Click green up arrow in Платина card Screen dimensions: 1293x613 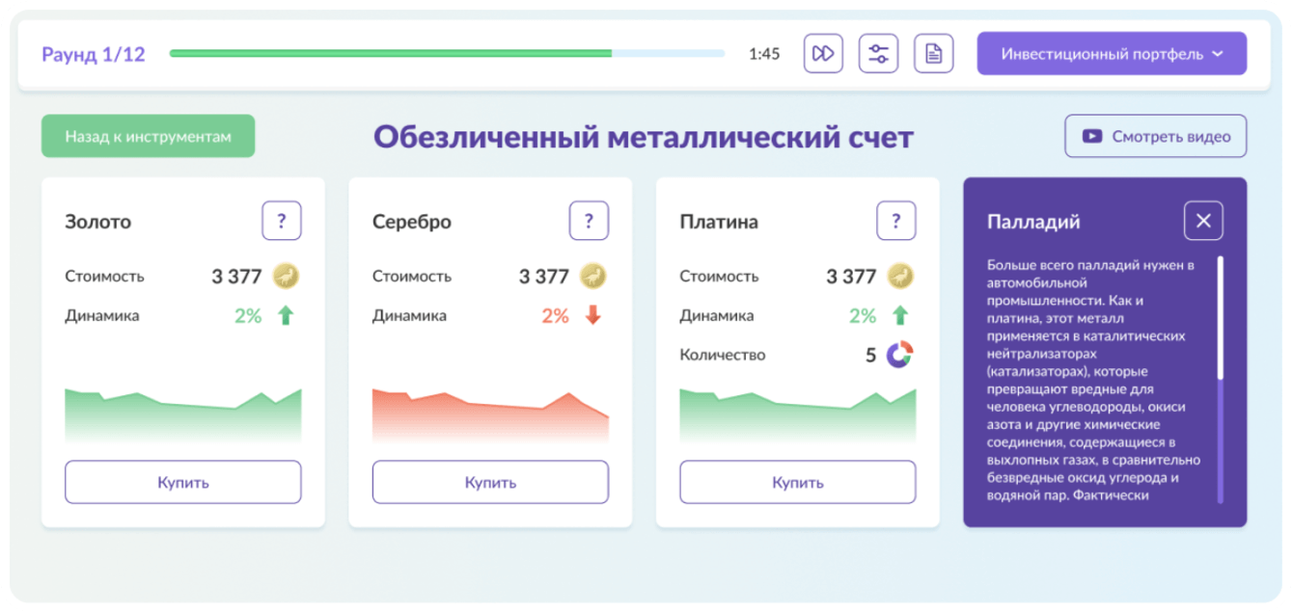tap(900, 315)
